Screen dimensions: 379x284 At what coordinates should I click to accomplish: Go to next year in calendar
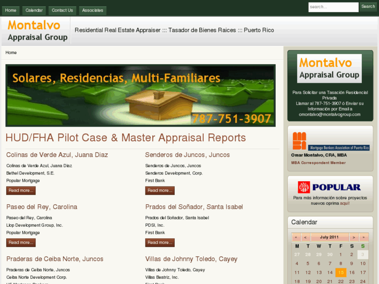[363, 237]
